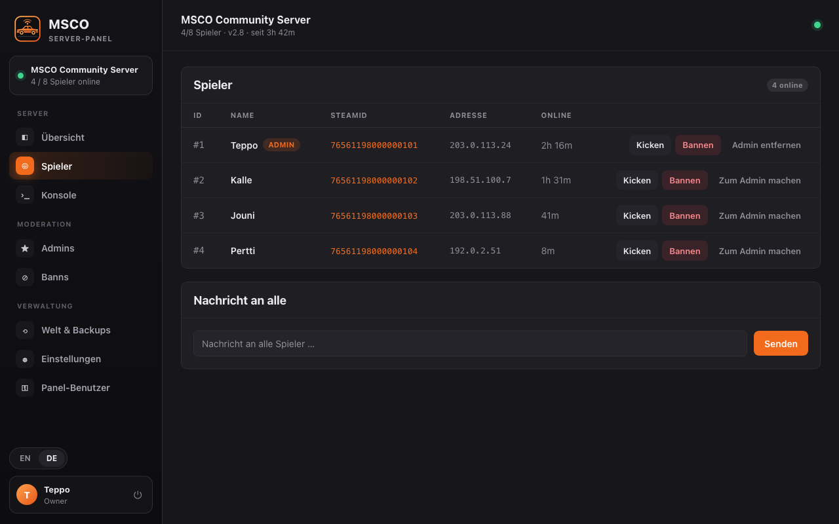The width and height of the screenshot is (839, 524).
Task: Open Admins star icon in sidebar
Action: [x=25, y=248]
